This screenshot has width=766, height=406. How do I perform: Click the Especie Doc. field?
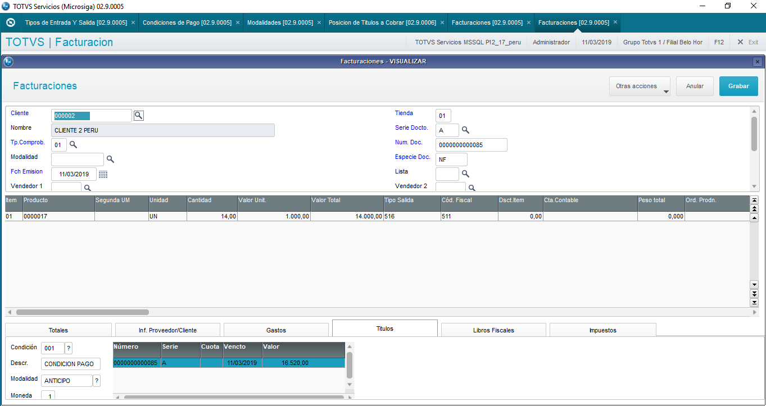tap(451, 159)
